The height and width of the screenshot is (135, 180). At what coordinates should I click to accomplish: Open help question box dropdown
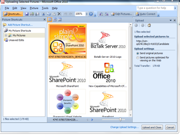coord(175,8)
